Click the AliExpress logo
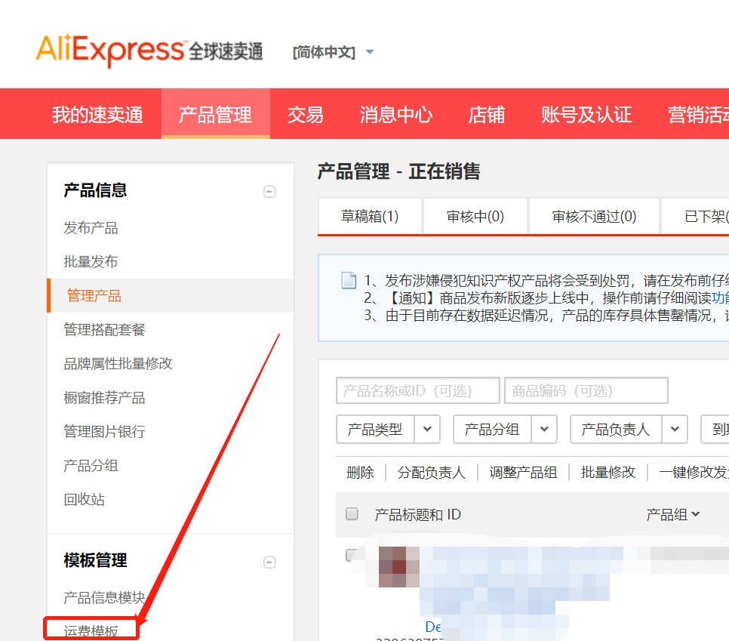 [149, 51]
